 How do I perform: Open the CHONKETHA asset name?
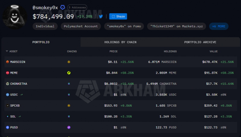point(19,84)
